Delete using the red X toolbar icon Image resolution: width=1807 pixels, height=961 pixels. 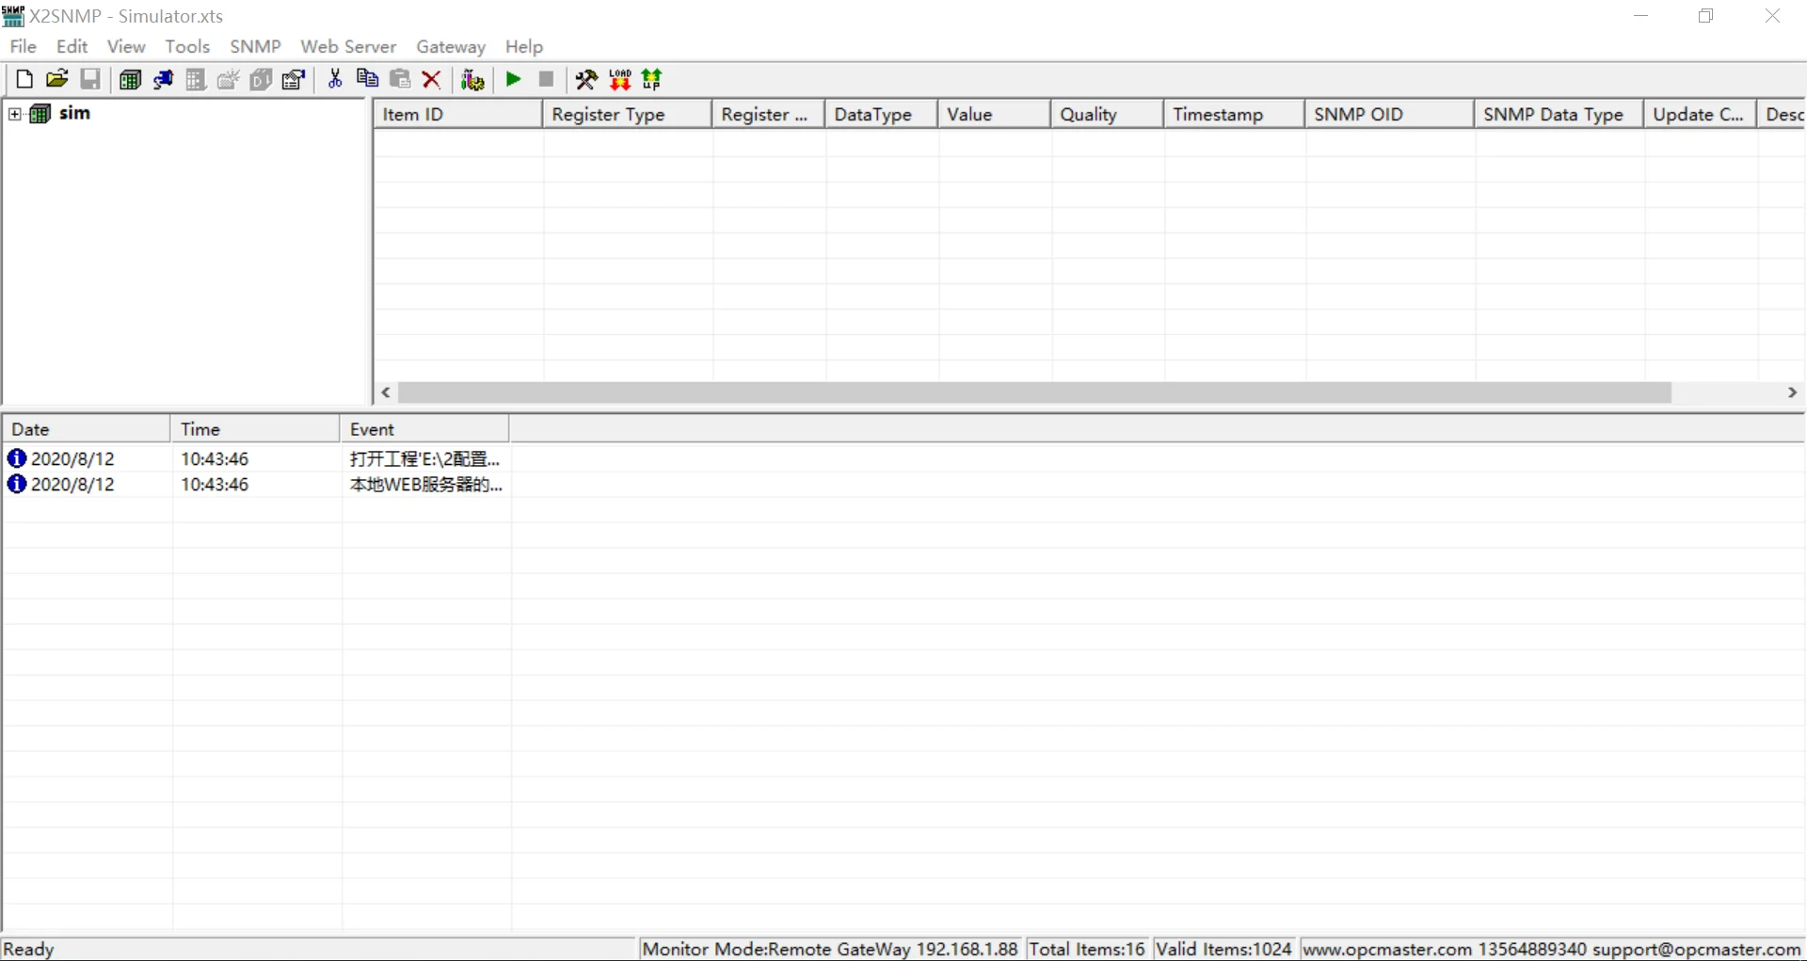tap(432, 79)
